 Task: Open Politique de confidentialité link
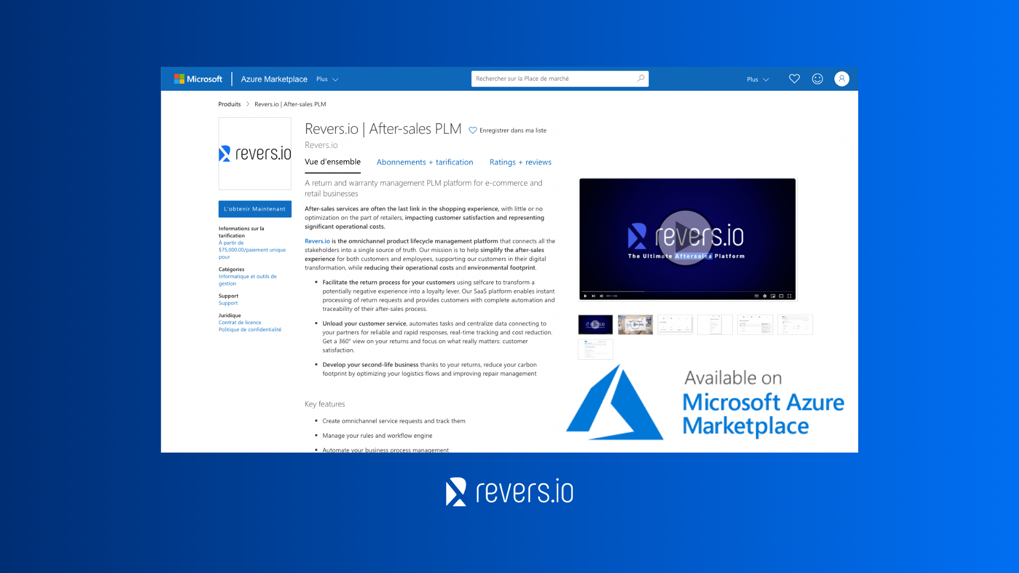pyautogui.click(x=250, y=329)
